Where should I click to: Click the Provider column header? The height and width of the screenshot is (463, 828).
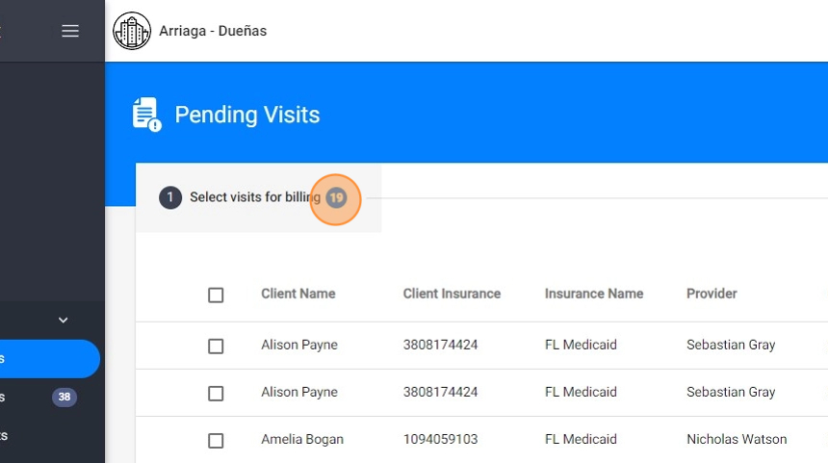[x=712, y=294]
